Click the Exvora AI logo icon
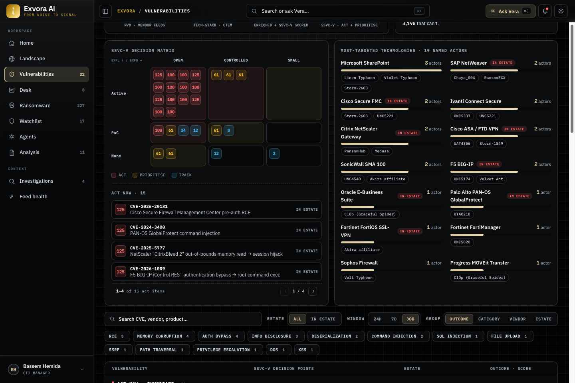The height and width of the screenshot is (383, 575). (13, 11)
